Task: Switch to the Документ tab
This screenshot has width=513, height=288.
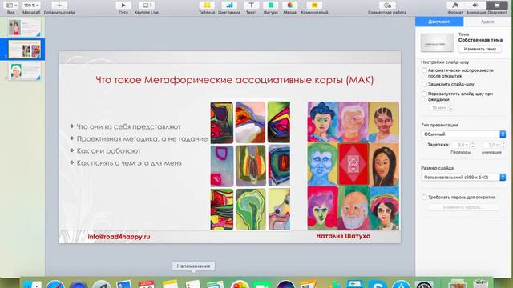Action: [x=439, y=22]
